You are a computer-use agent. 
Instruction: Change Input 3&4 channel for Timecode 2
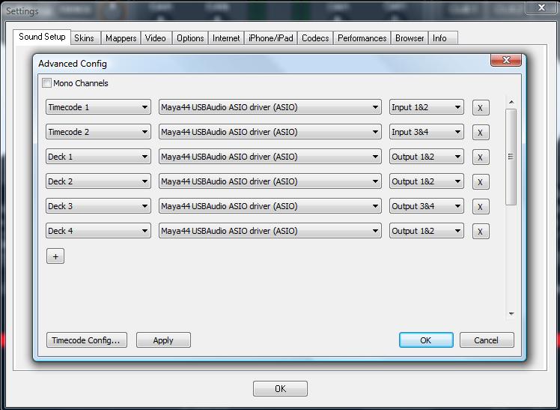[427, 131]
